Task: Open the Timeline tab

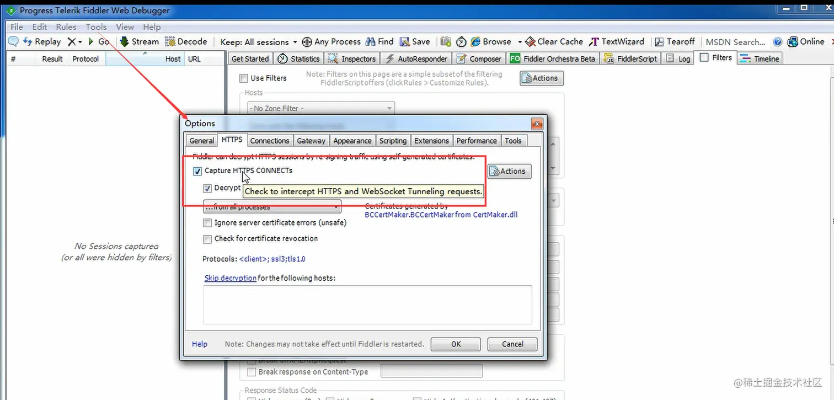Action: click(x=760, y=58)
